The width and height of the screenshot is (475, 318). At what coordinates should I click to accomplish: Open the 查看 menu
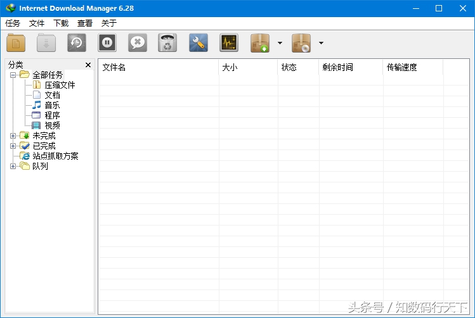click(85, 23)
